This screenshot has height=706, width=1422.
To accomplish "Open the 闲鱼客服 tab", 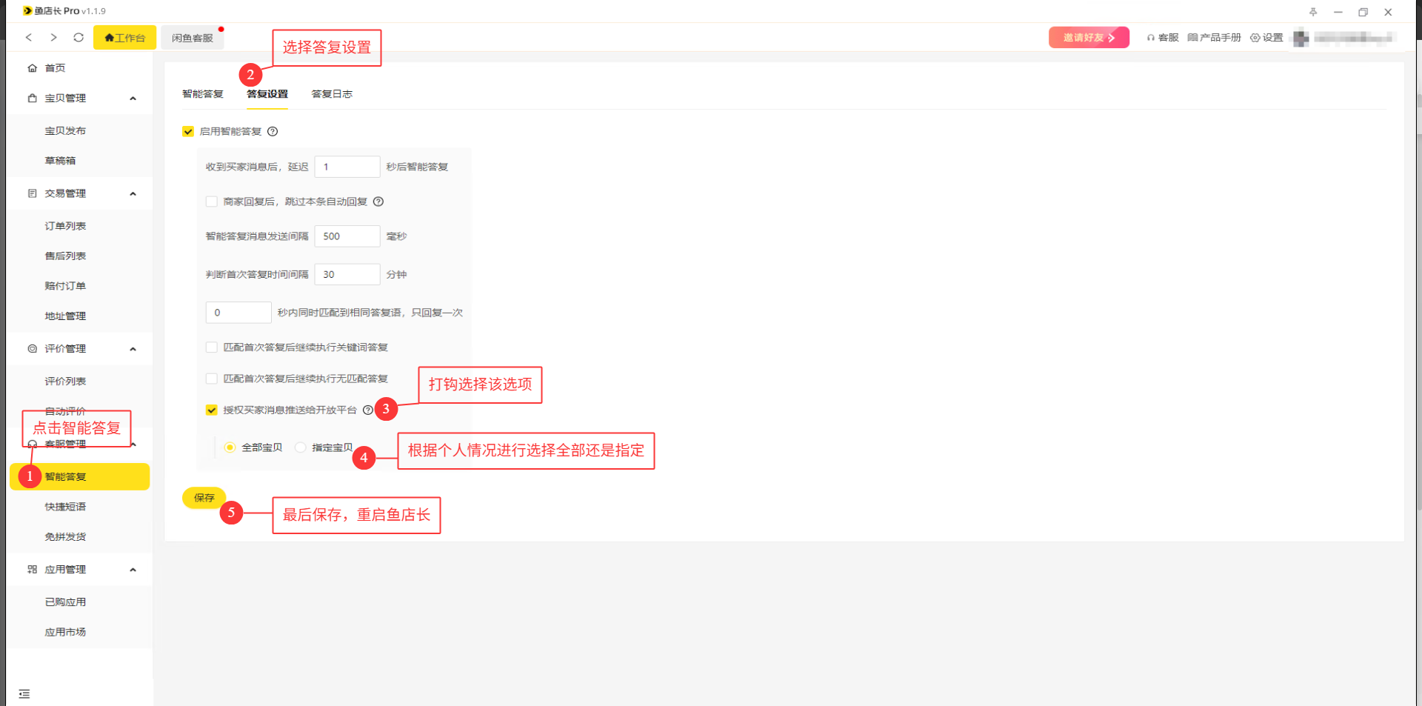I will tap(193, 38).
